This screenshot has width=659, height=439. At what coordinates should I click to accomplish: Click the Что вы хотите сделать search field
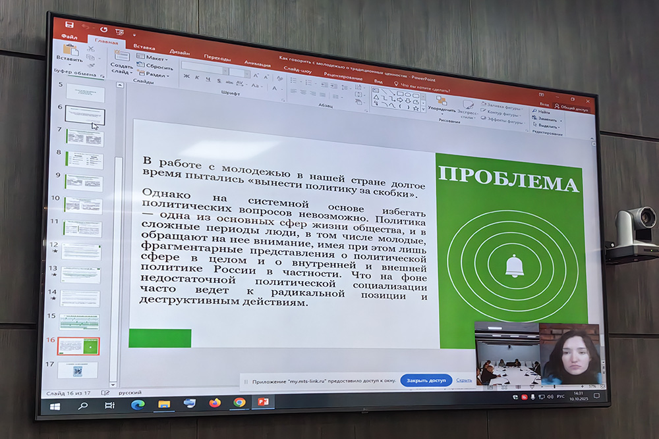pos(422,87)
